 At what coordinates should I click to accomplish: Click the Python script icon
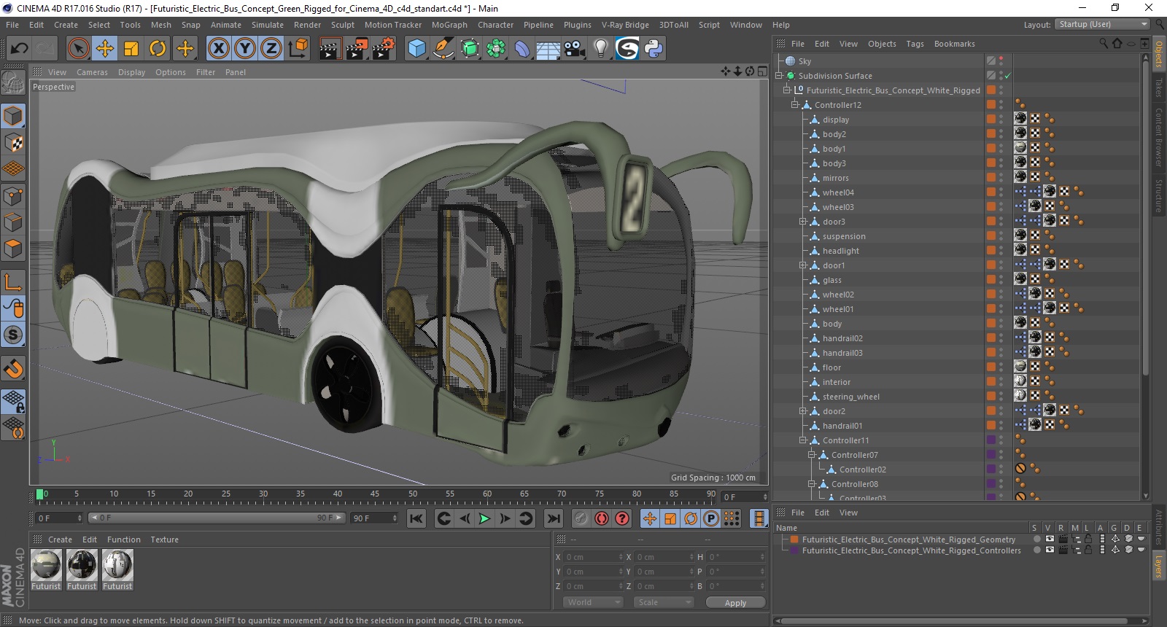pos(654,49)
